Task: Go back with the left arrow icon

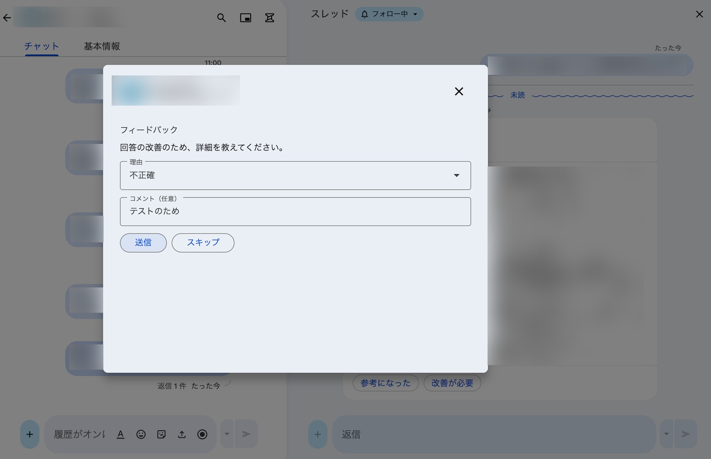Action: coord(7,18)
